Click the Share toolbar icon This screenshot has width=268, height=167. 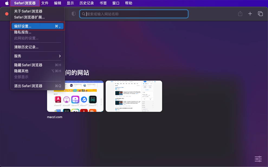(240, 14)
